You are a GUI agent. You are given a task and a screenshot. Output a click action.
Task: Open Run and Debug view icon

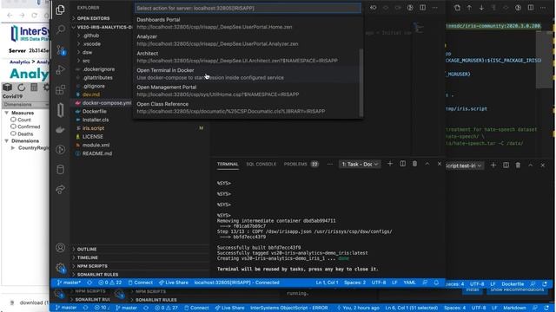60,69
